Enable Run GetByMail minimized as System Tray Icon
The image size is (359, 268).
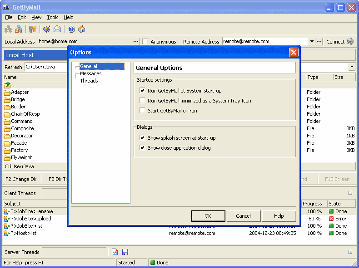coord(142,101)
